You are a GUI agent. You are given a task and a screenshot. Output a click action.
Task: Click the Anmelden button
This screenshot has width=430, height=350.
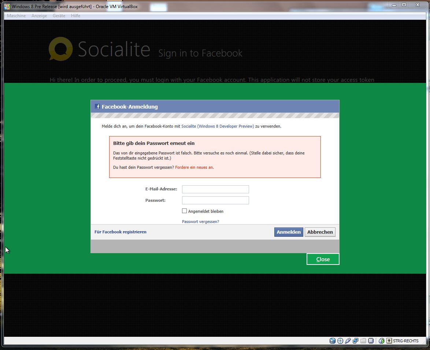[289, 232]
